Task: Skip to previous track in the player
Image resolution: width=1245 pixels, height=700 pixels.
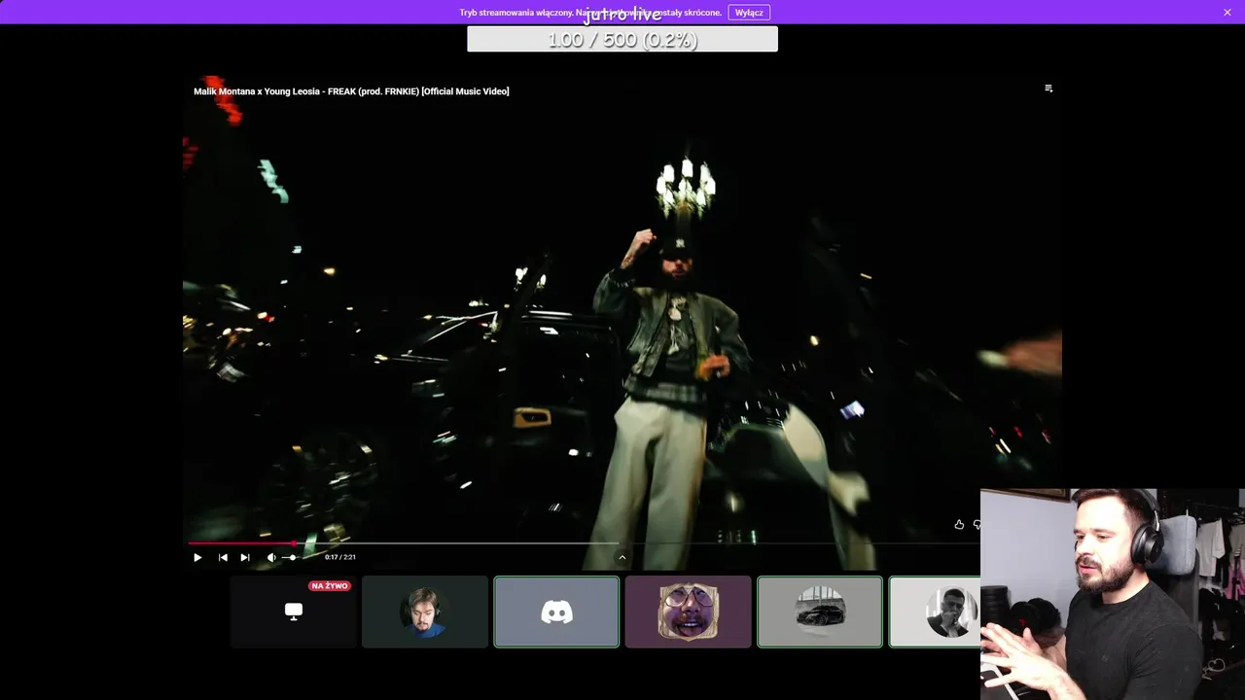Action: point(223,558)
